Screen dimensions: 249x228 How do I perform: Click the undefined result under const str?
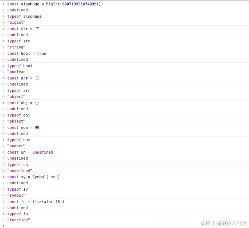tap(17, 35)
